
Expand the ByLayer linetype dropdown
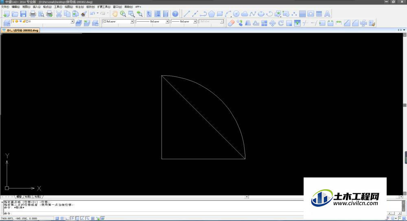[x=167, y=21]
